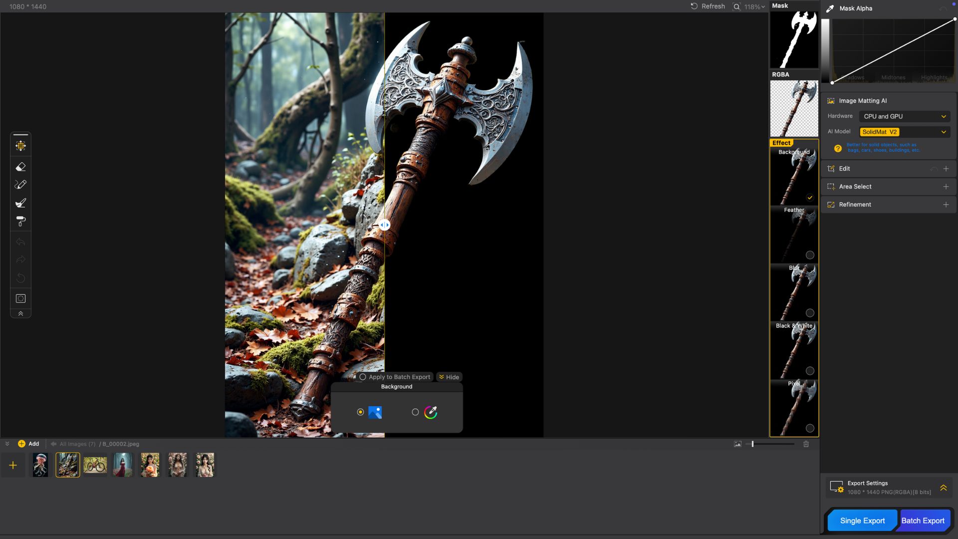The image size is (958, 539).
Task: Click the blue image background icon
Action: [x=375, y=412]
